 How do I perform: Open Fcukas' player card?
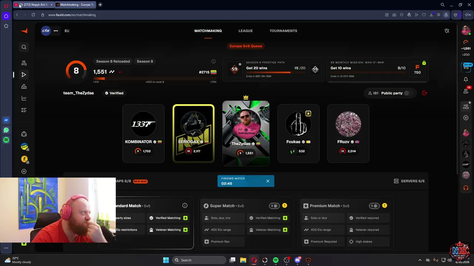(298, 133)
